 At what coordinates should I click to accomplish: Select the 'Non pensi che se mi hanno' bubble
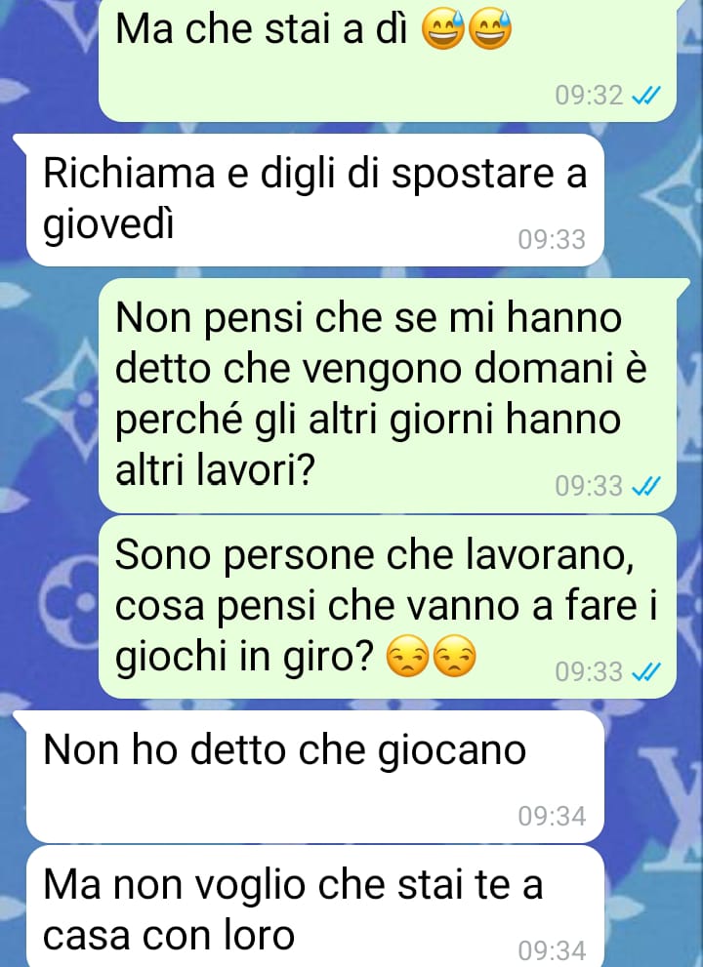[388, 394]
